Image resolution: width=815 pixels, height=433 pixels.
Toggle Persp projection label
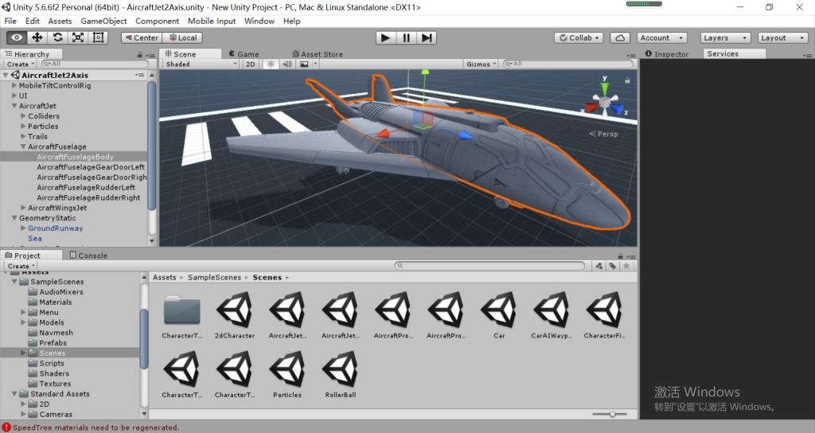click(603, 134)
